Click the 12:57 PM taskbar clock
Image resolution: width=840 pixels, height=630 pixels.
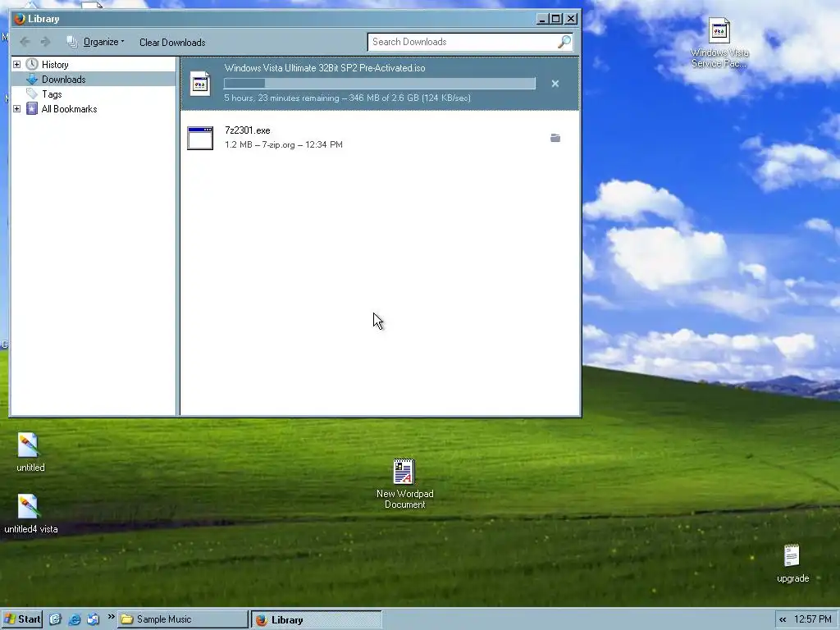pos(813,619)
